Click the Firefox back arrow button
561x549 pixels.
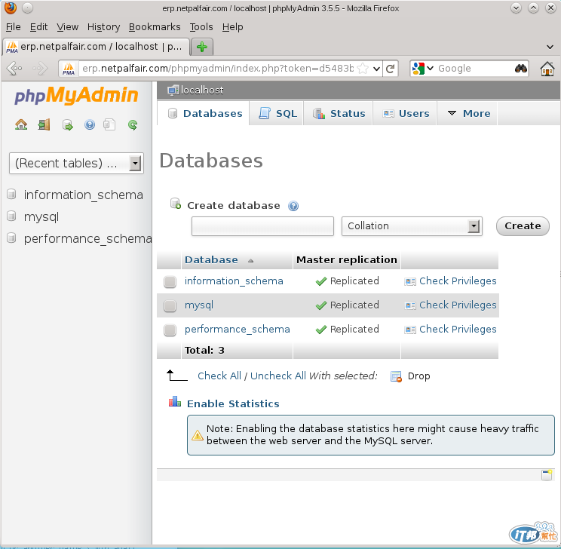point(14,68)
